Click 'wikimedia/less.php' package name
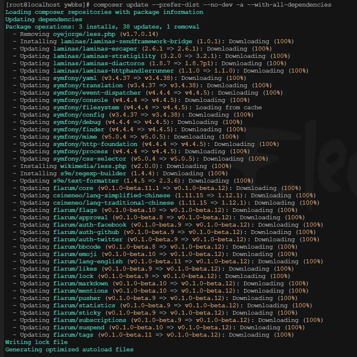The image size is (357, 357). 93,166
